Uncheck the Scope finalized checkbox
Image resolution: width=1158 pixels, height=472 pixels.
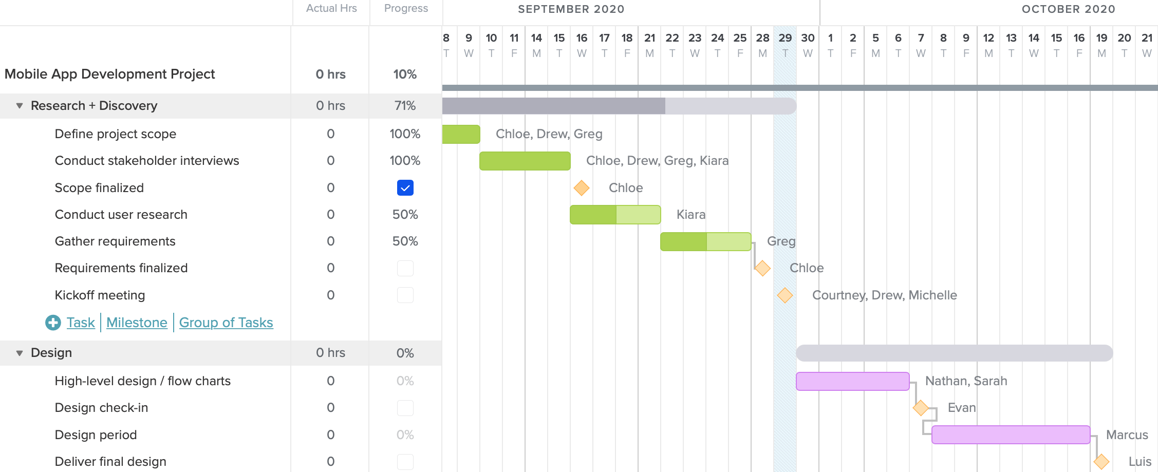coord(405,188)
